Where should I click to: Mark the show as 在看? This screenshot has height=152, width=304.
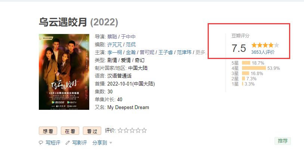(70, 131)
